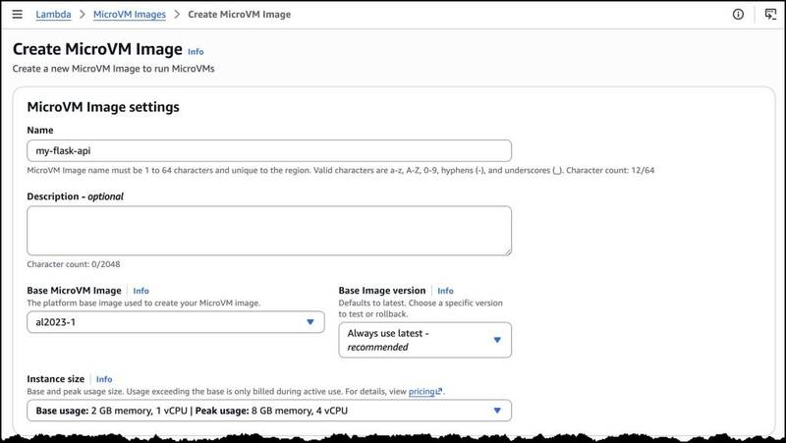The image size is (786, 443).
Task: Click the arrow on al2023-1 selector
Action: click(x=310, y=322)
